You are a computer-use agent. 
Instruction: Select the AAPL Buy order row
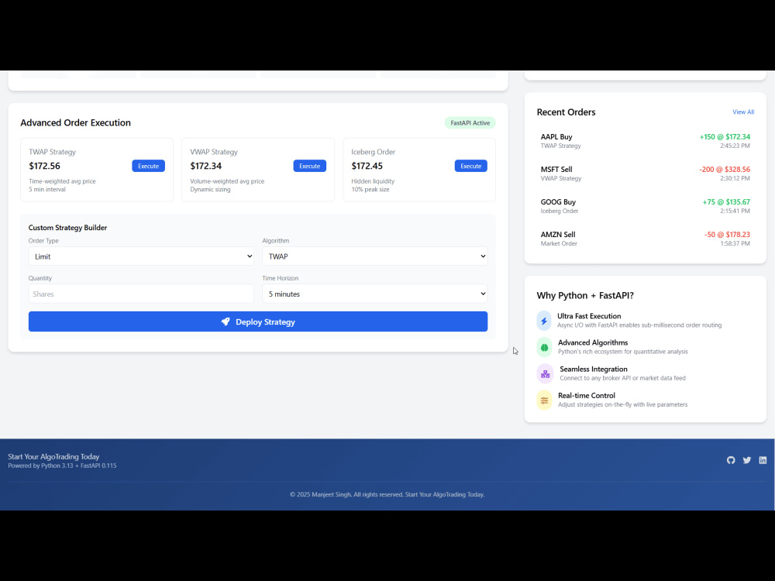tap(645, 141)
